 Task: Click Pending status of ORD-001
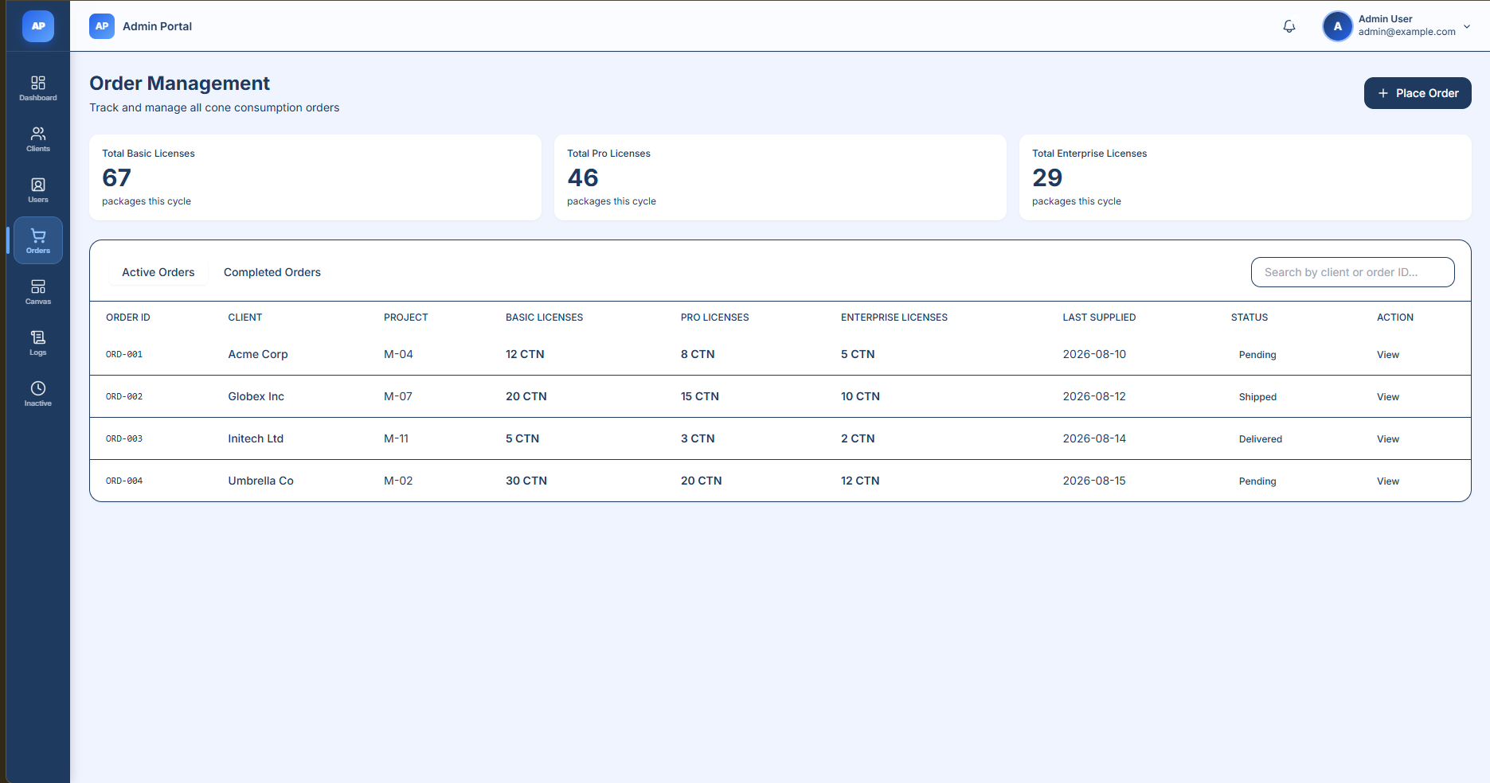[x=1257, y=355]
